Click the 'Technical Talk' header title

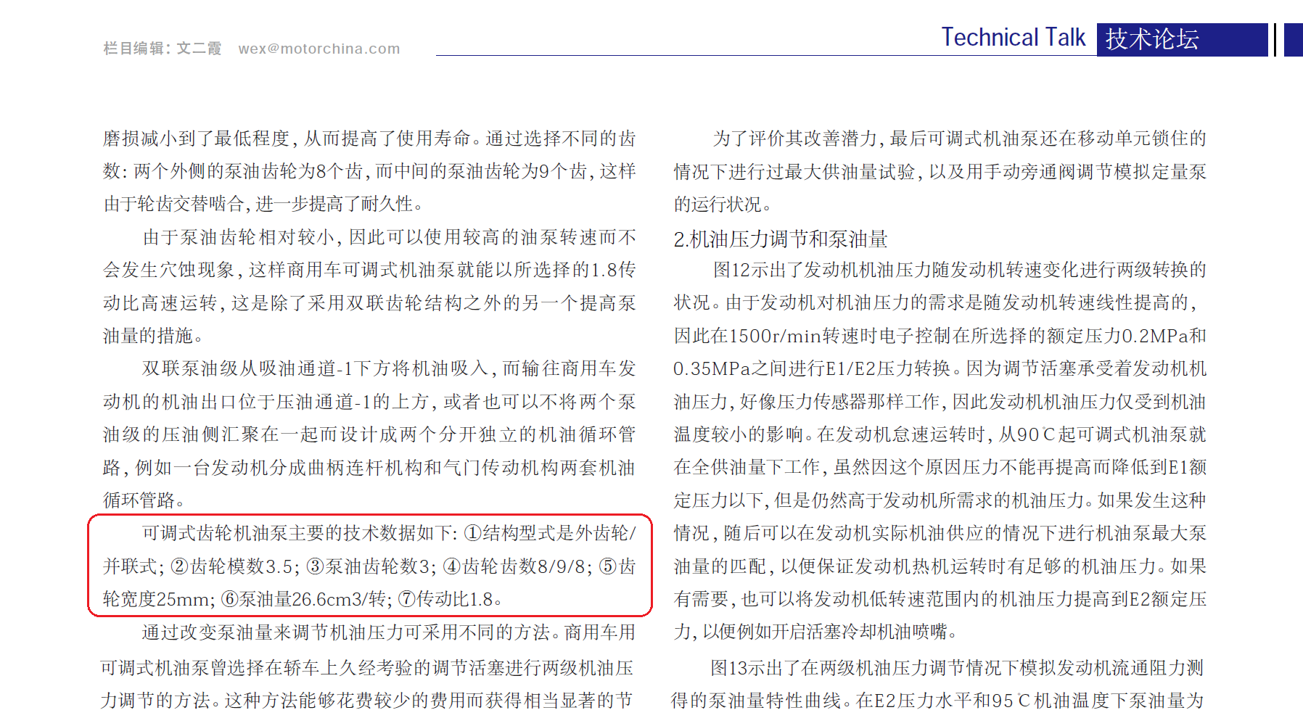(1013, 37)
